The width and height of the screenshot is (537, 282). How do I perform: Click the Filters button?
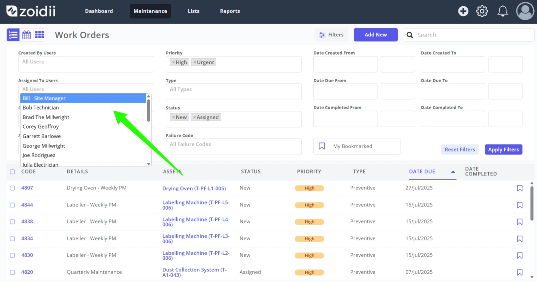coord(331,35)
